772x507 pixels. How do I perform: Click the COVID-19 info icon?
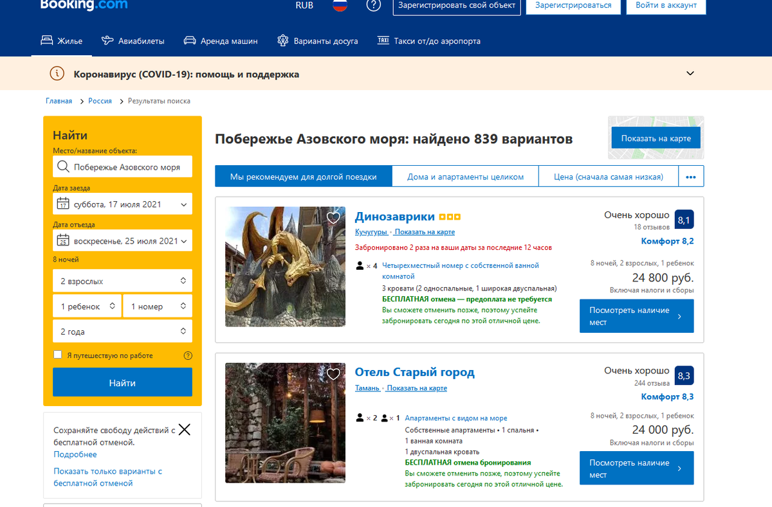point(57,74)
